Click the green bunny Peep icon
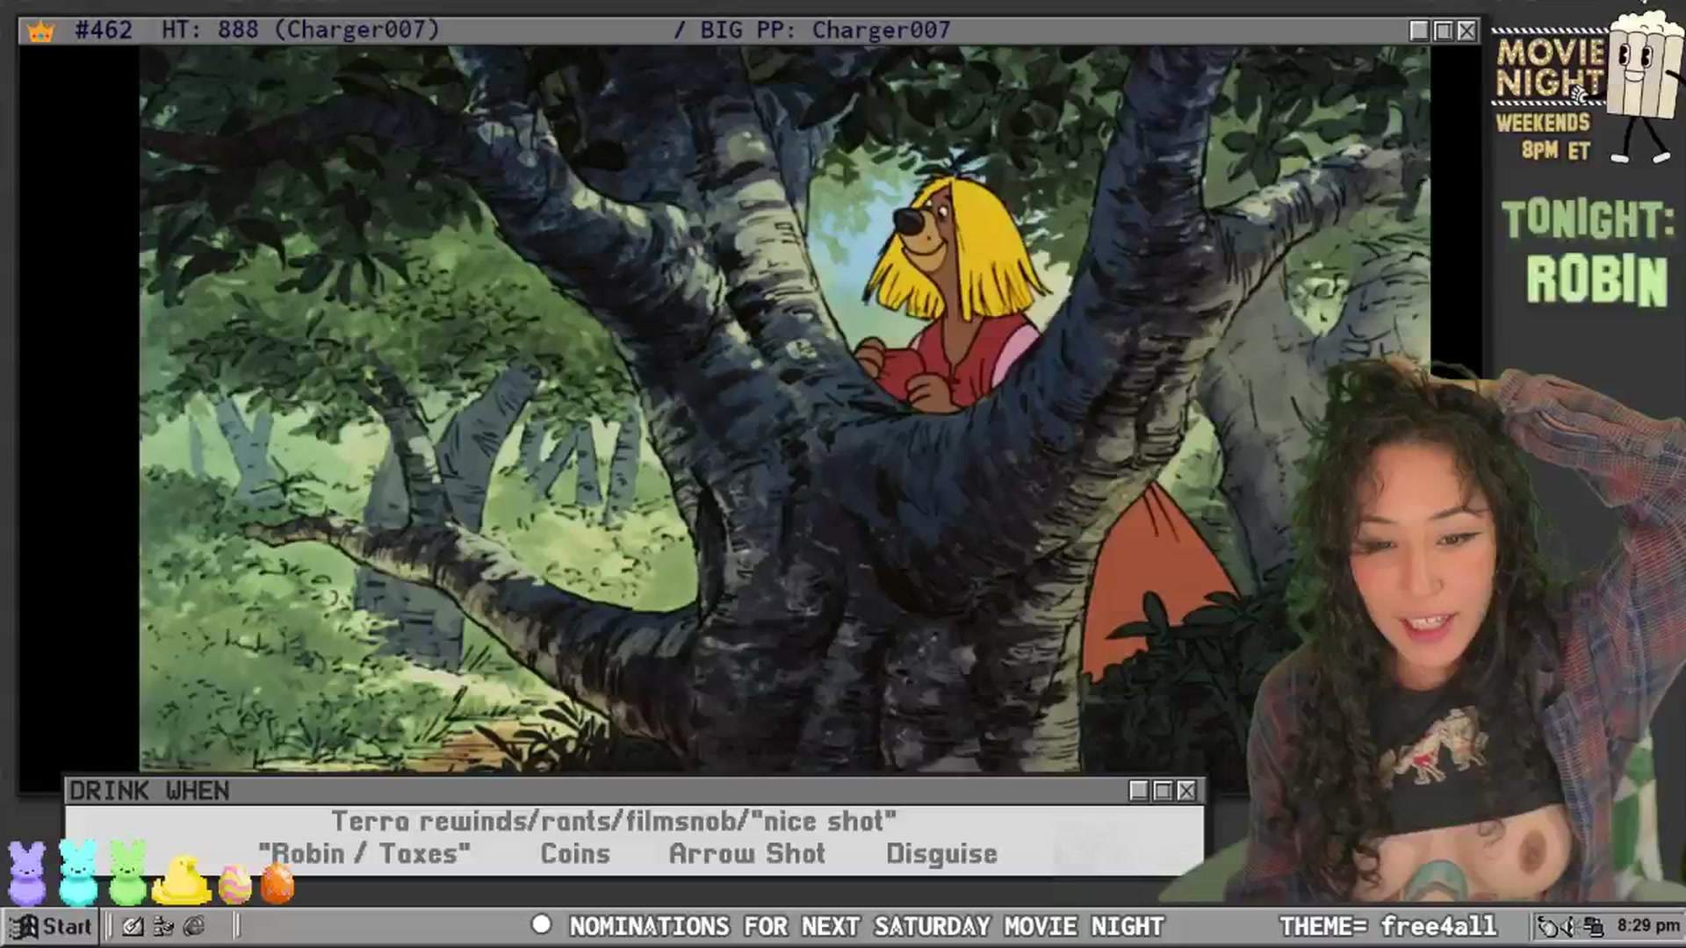The image size is (1686, 948). click(x=128, y=873)
